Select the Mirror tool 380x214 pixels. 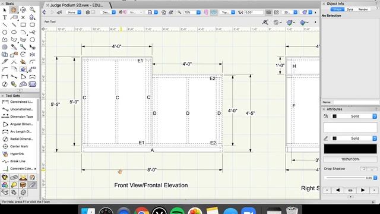[x=32, y=55]
